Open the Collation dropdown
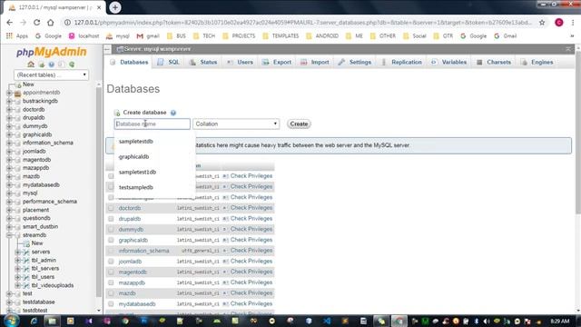 pos(236,124)
